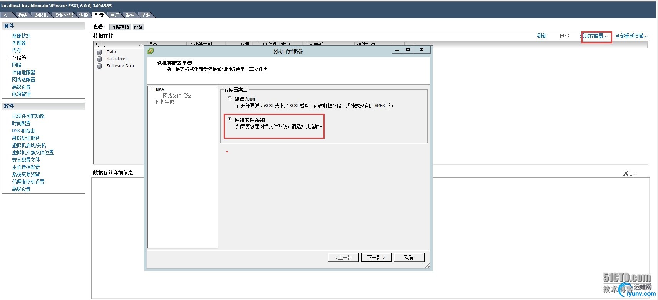This screenshot has width=658, height=300.
Task: Click the datastore1 disk icon
Action: (99, 59)
